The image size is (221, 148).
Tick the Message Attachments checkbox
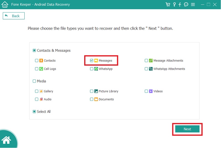click(x=146, y=61)
